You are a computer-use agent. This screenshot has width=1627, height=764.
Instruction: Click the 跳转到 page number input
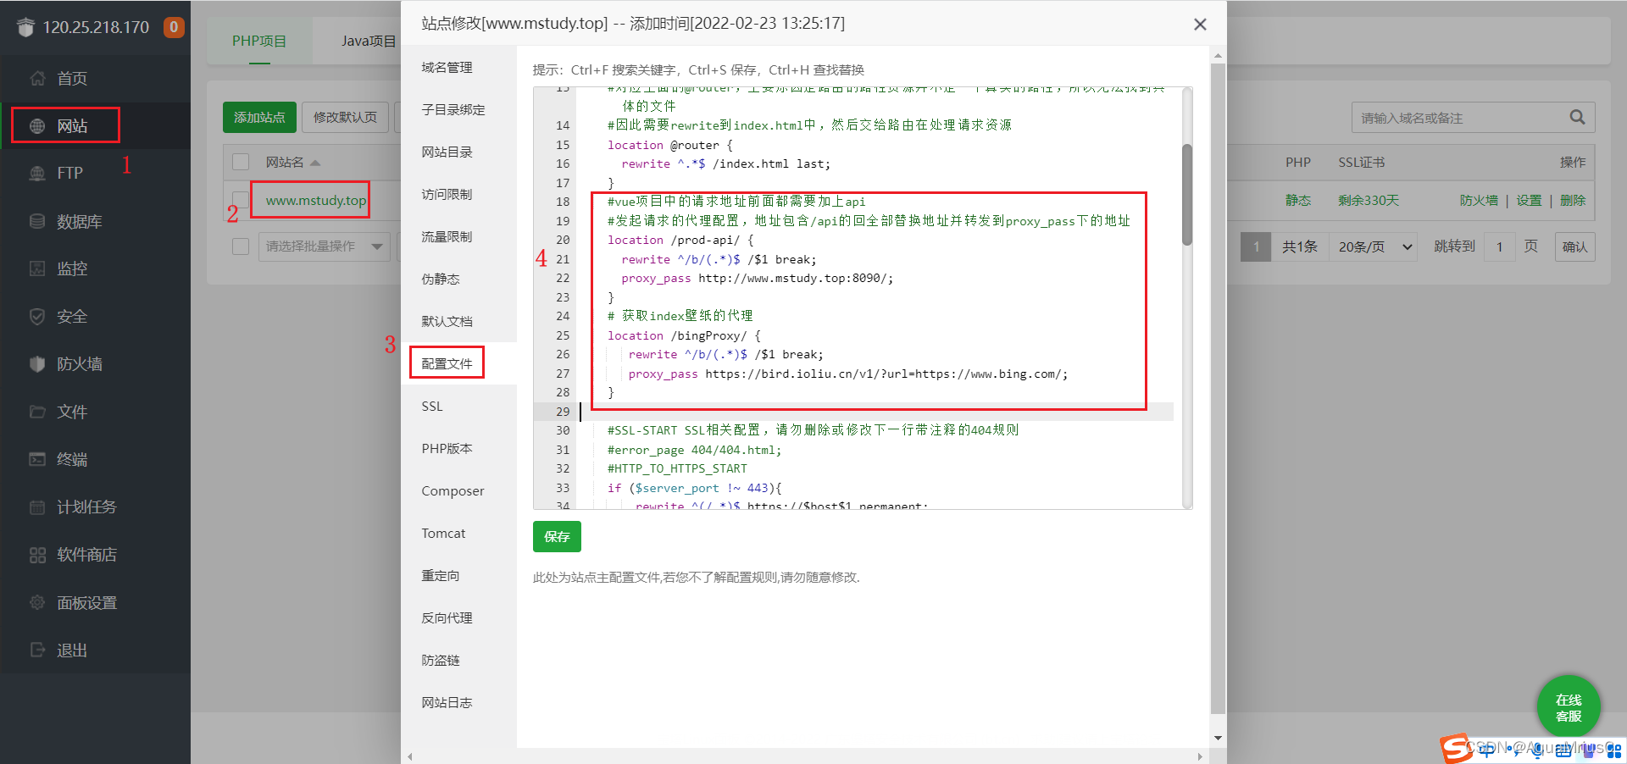coord(1499,246)
